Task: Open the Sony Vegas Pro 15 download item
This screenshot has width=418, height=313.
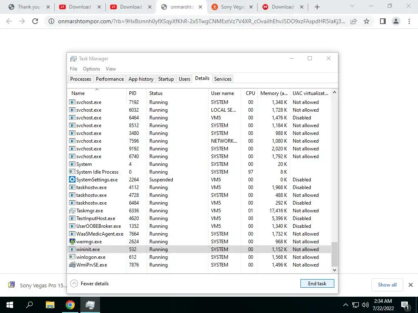Action: click(37, 285)
